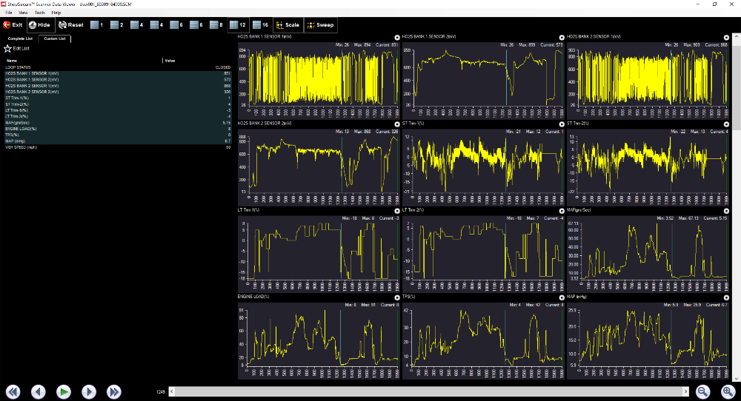Switch to the Complete List tab
The image size is (741, 401).
point(21,38)
